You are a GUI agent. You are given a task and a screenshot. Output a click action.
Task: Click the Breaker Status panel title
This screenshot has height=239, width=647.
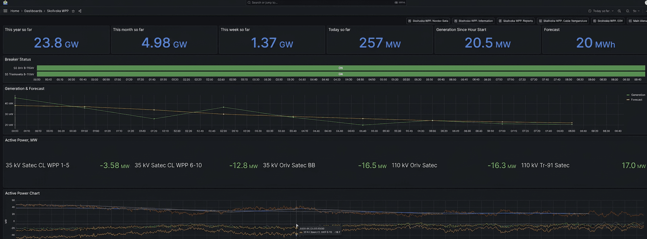click(18, 59)
